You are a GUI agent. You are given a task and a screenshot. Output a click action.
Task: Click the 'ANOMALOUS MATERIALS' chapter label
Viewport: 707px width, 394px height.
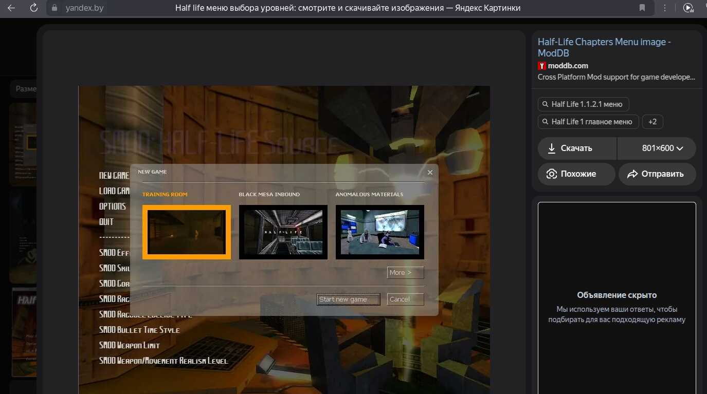coord(369,195)
